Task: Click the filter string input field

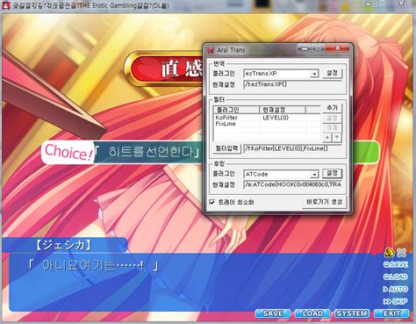Action: (292, 148)
